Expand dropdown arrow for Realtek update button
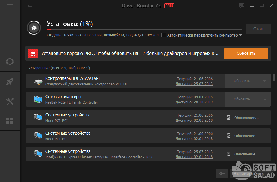This screenshot has height=182, width=277. [265, 99]
